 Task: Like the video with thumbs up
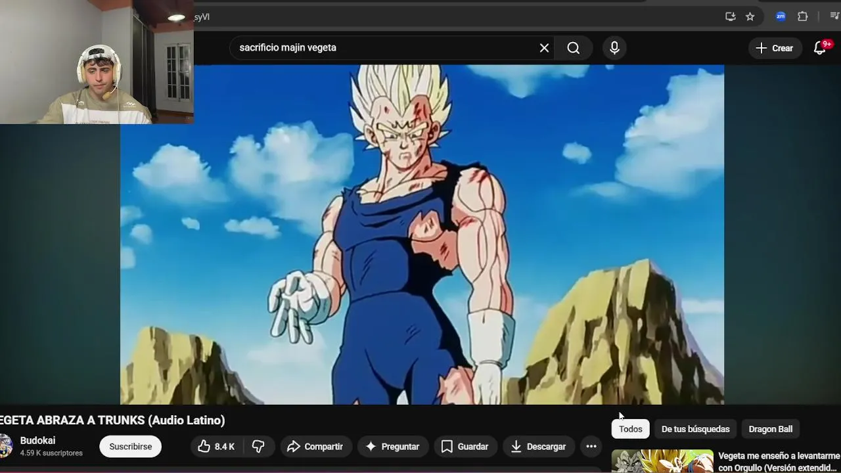216,447
